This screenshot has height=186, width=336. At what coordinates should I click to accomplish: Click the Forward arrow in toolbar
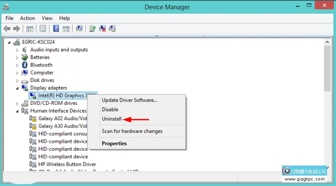pyautogui.click(x=16, y=29)
